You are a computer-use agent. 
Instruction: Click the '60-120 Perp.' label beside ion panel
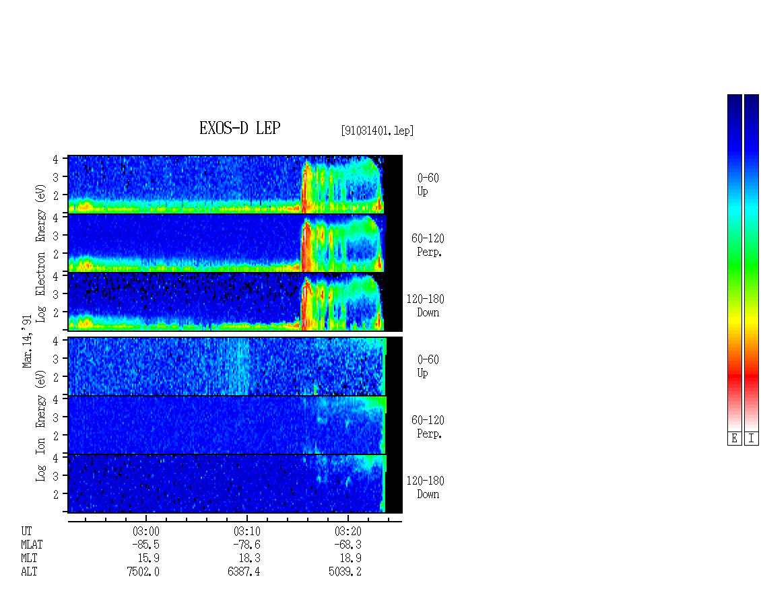(428, 427)
